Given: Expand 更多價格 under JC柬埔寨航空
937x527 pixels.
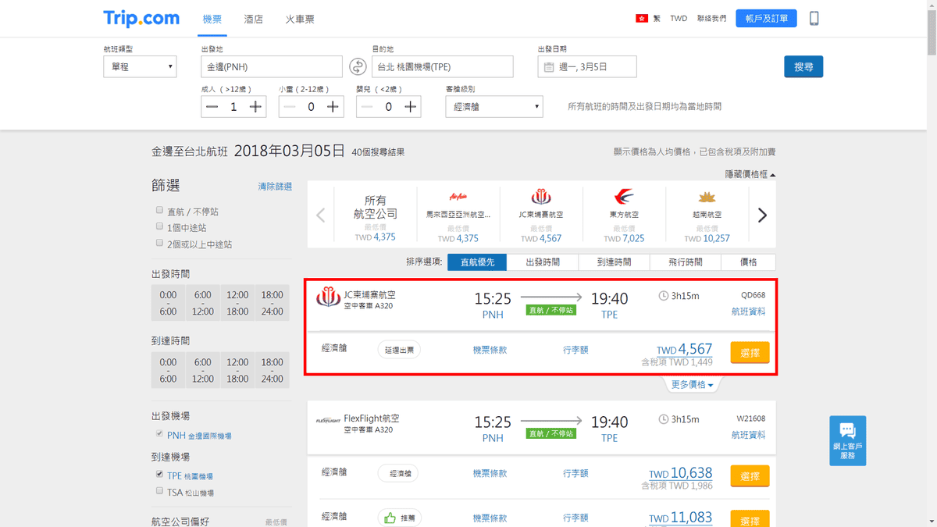Looking at the screenshot, I should click(692, 384).
